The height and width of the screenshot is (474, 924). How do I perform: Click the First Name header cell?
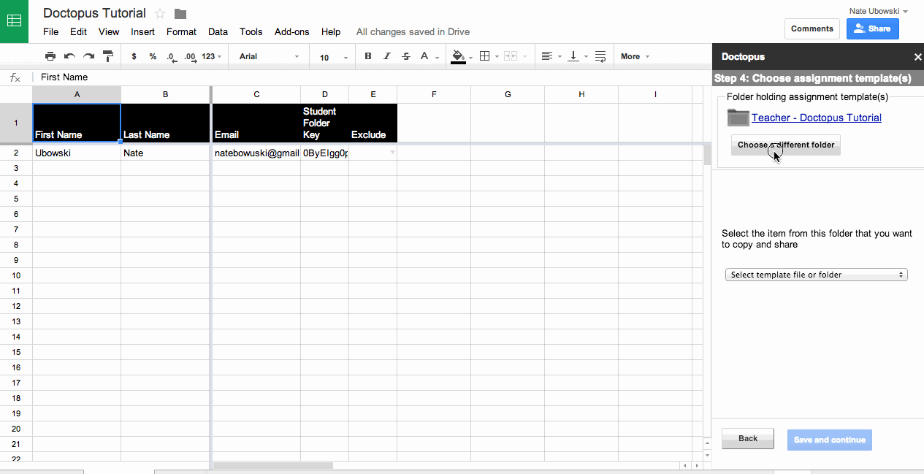[77, 122]
